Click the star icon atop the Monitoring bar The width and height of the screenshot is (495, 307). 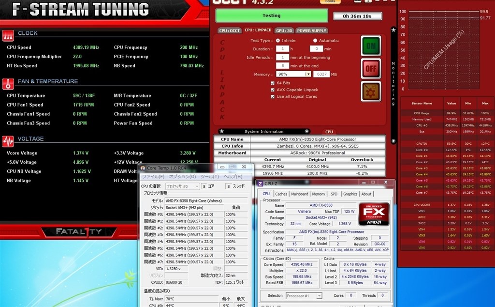[x=393, y=30]
